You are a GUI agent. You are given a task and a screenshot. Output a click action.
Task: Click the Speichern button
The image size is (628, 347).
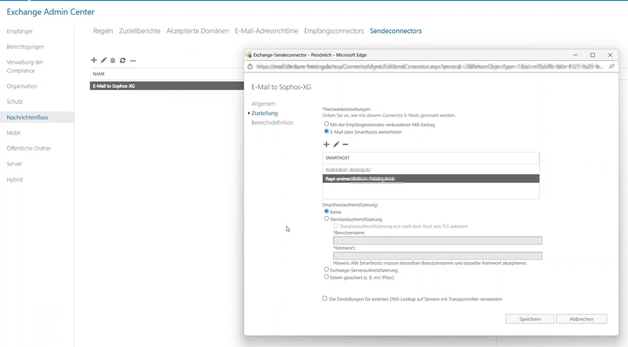530,319
